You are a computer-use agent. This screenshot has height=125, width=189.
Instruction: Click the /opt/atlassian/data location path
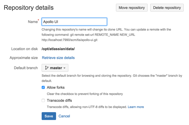58,49
